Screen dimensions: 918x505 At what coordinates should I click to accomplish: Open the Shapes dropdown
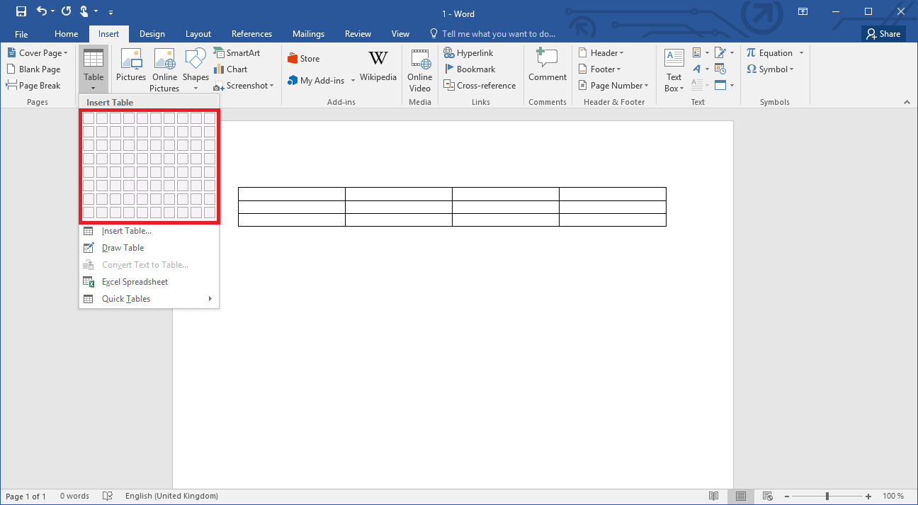pyautogui.click(x=195, y=67)
